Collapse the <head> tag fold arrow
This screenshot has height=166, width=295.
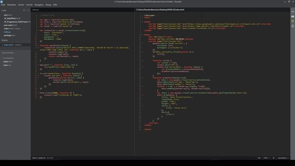coord(142,22)
